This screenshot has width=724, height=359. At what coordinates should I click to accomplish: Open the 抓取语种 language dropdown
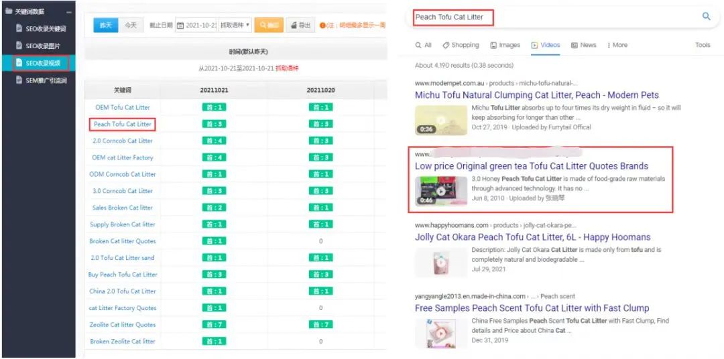click(x=235, y=25)
